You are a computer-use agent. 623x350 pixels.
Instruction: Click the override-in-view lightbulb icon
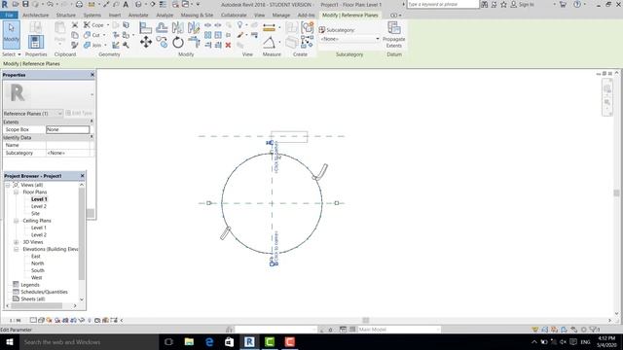point(239,25)
